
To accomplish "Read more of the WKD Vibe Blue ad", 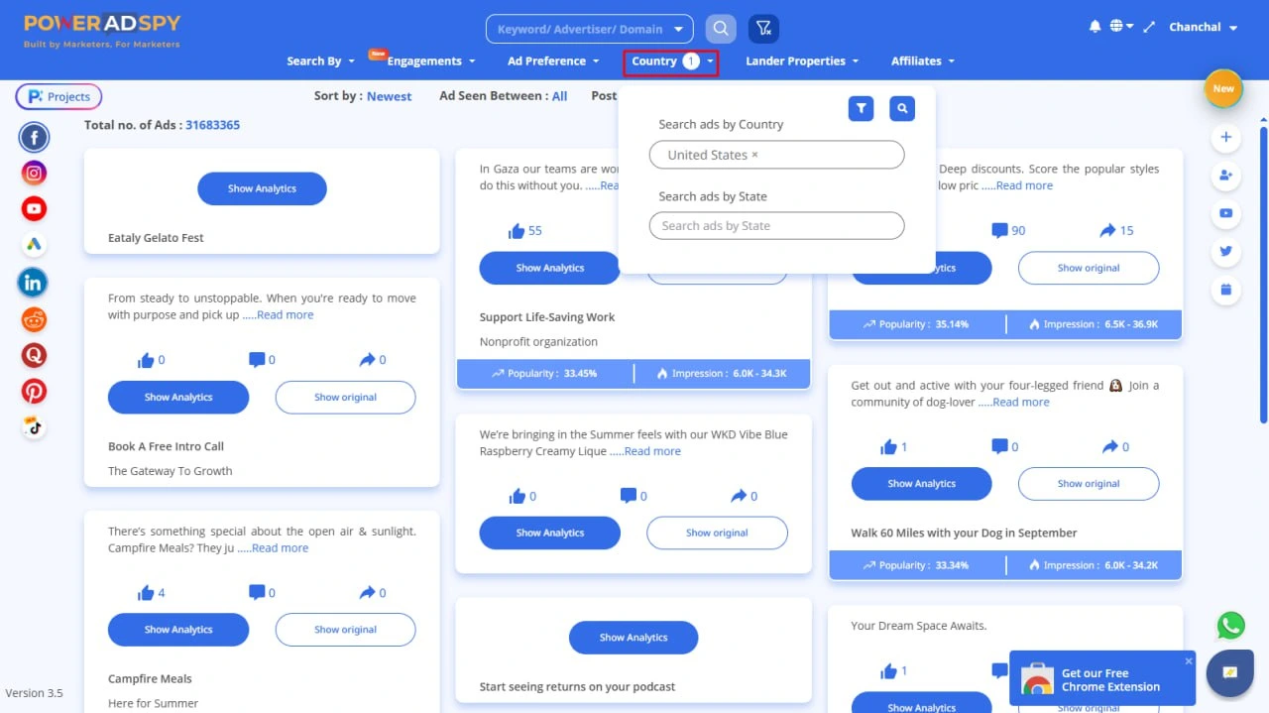I will point(652,451).
